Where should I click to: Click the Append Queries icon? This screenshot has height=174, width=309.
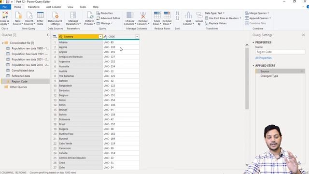click(x=247, y=18)
